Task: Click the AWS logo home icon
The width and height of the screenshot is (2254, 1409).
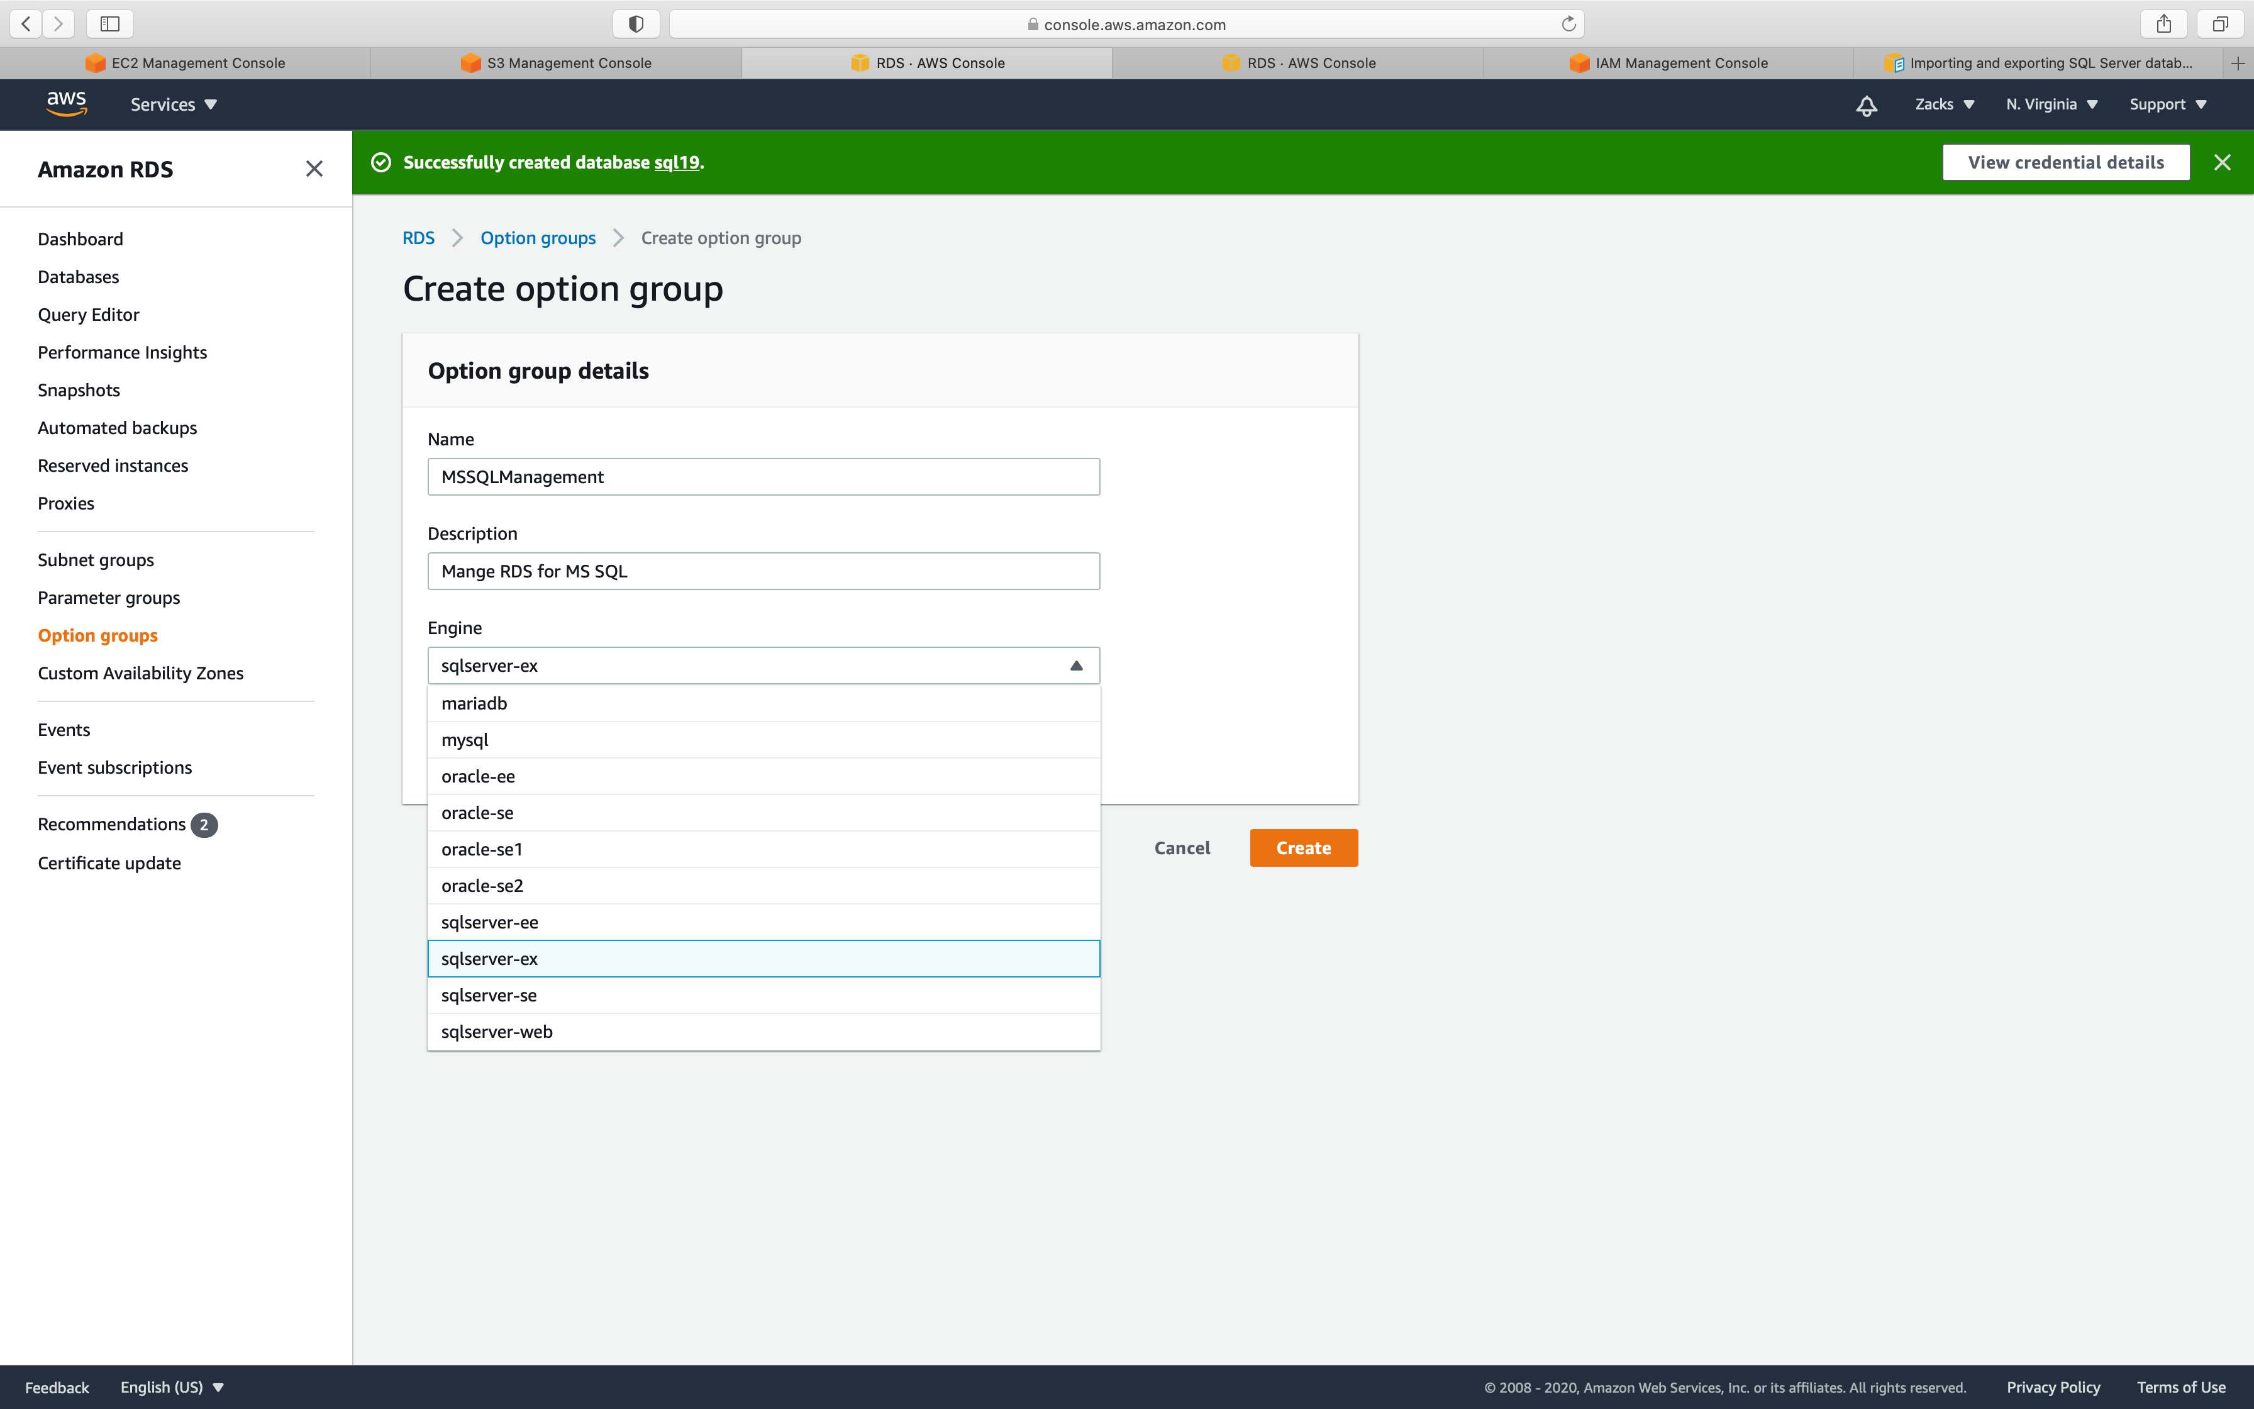Action: click(x=67, y=103)
